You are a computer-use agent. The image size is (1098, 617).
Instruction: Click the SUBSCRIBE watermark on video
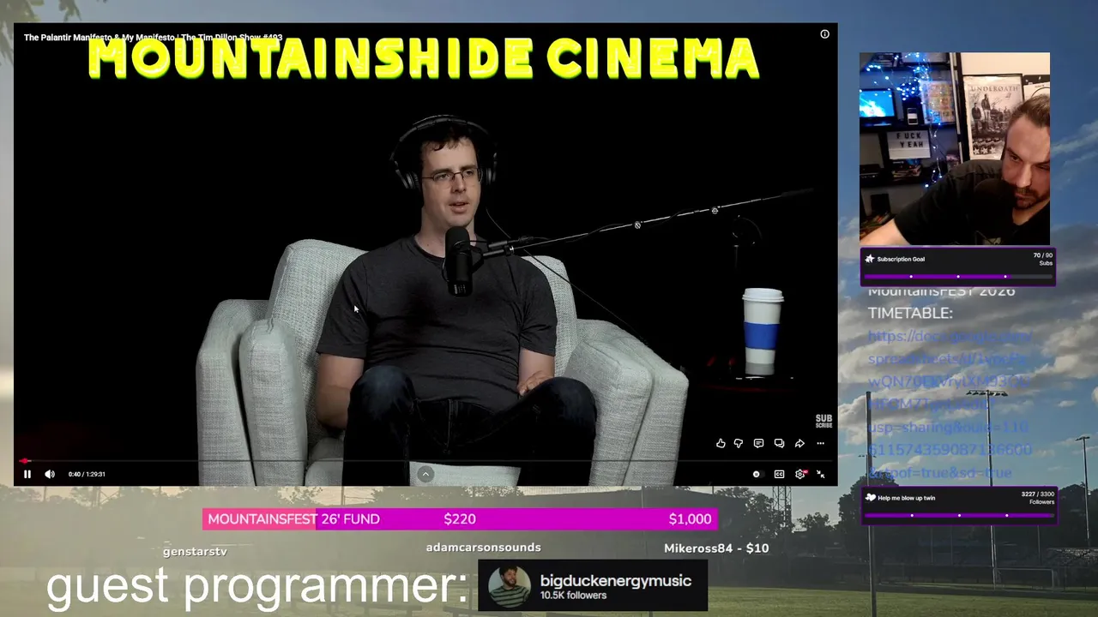tap(823, 422)
